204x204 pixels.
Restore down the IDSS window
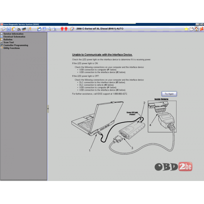pyautogui.click(x=200, y=24)
